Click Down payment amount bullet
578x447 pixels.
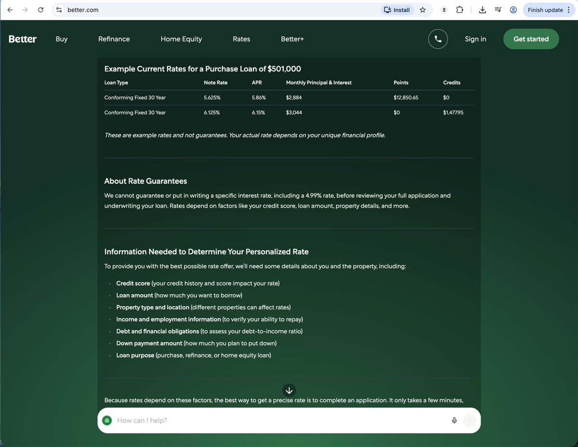pos(197,343)
